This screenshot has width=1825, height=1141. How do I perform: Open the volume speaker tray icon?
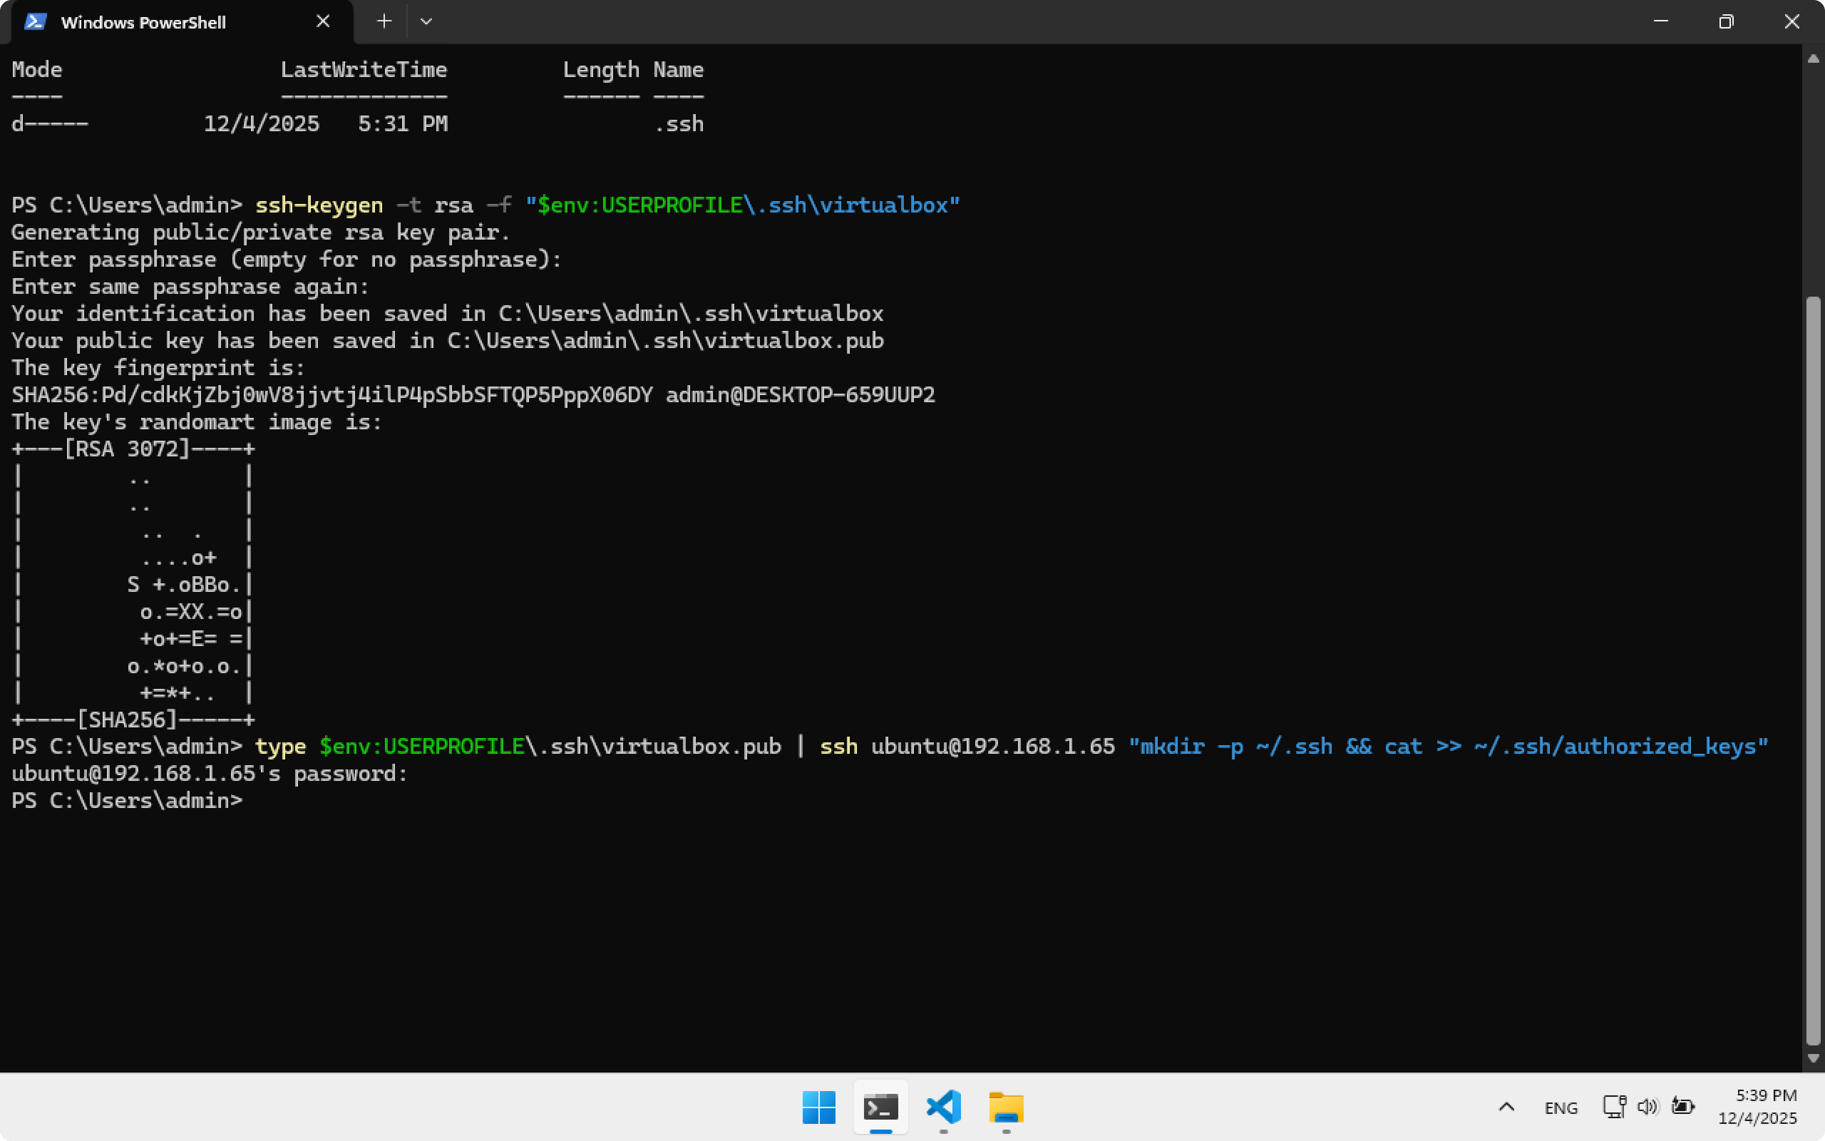(1647, 1107)
